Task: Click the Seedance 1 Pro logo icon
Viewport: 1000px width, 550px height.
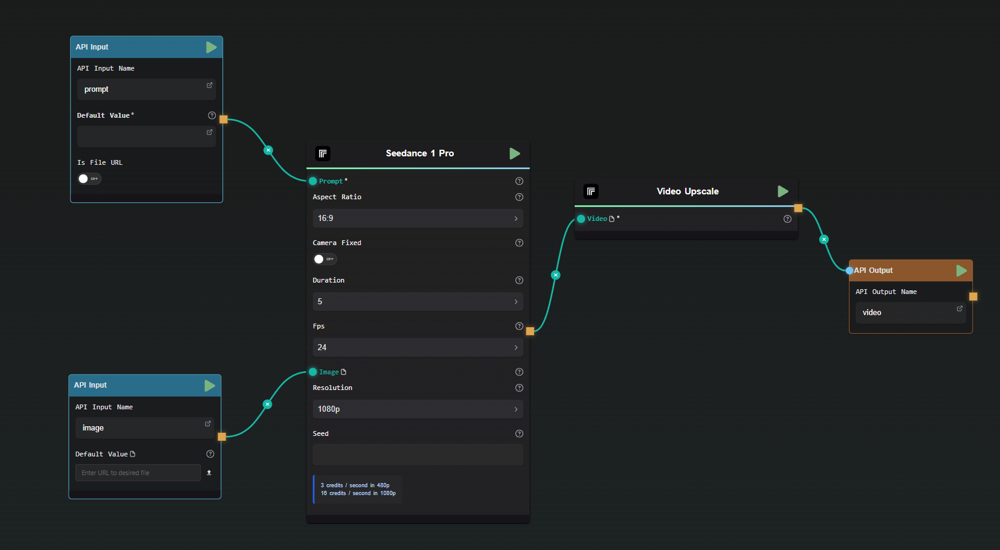Action: 323,153
